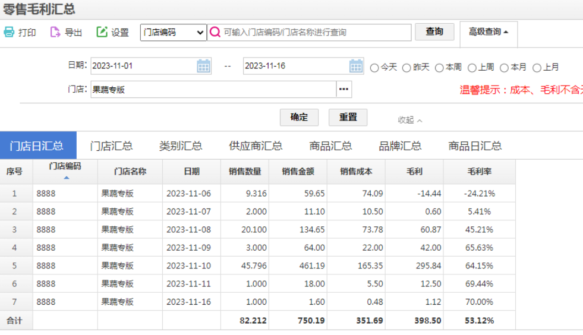
Task: Click the sort arrow under 门店编码 header
Action: (x=66, y=178)
